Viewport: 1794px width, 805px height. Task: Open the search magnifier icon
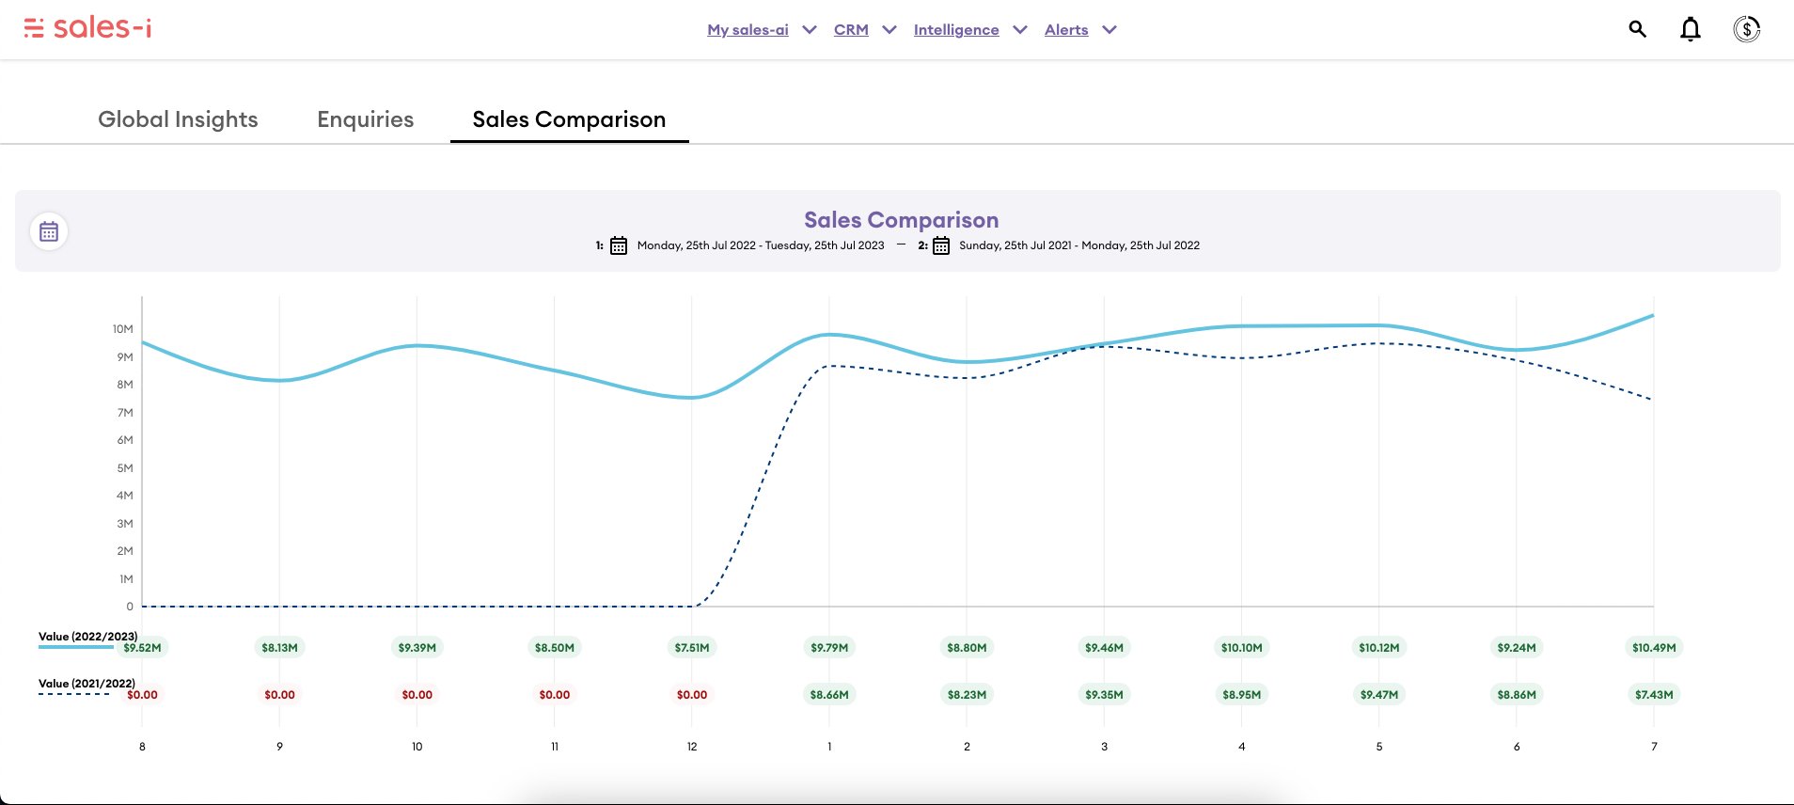coord(1637,29)
